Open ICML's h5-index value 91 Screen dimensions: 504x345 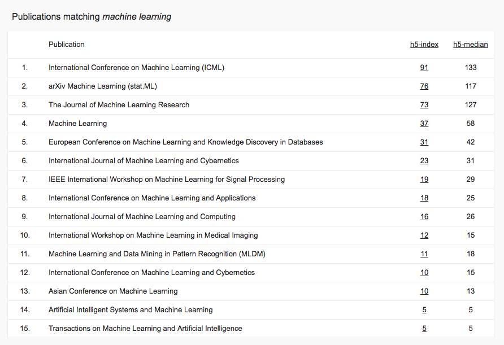(x=424, y=68)
